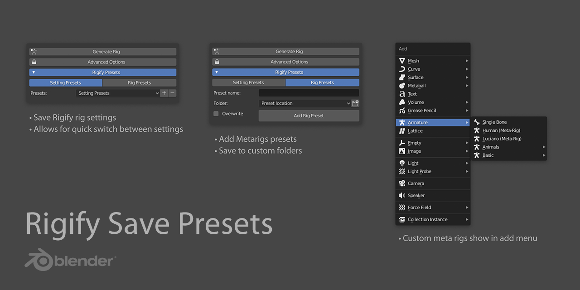Screen dimensions: 580x290
Task: Switch to Setting Presets tab in middle panel
Action: (x=249, y=82)
